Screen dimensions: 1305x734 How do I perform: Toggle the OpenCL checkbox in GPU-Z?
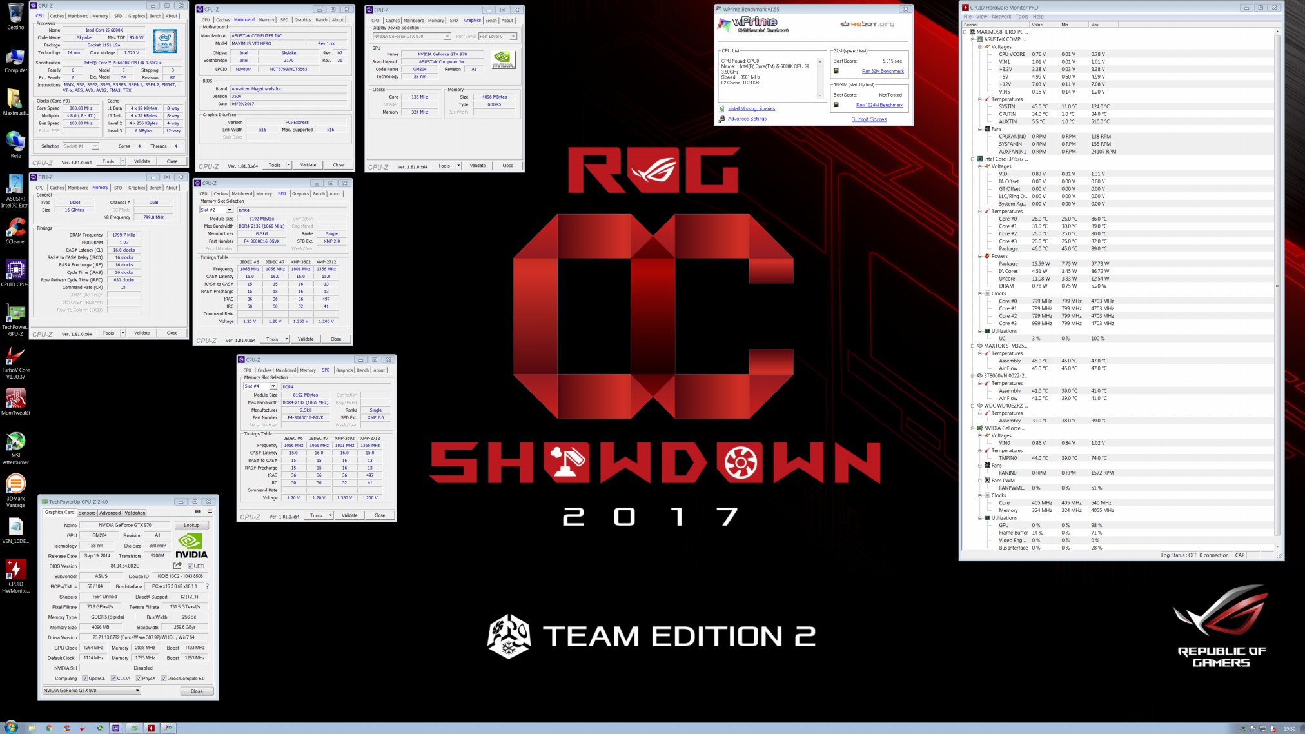pos(84,679)
